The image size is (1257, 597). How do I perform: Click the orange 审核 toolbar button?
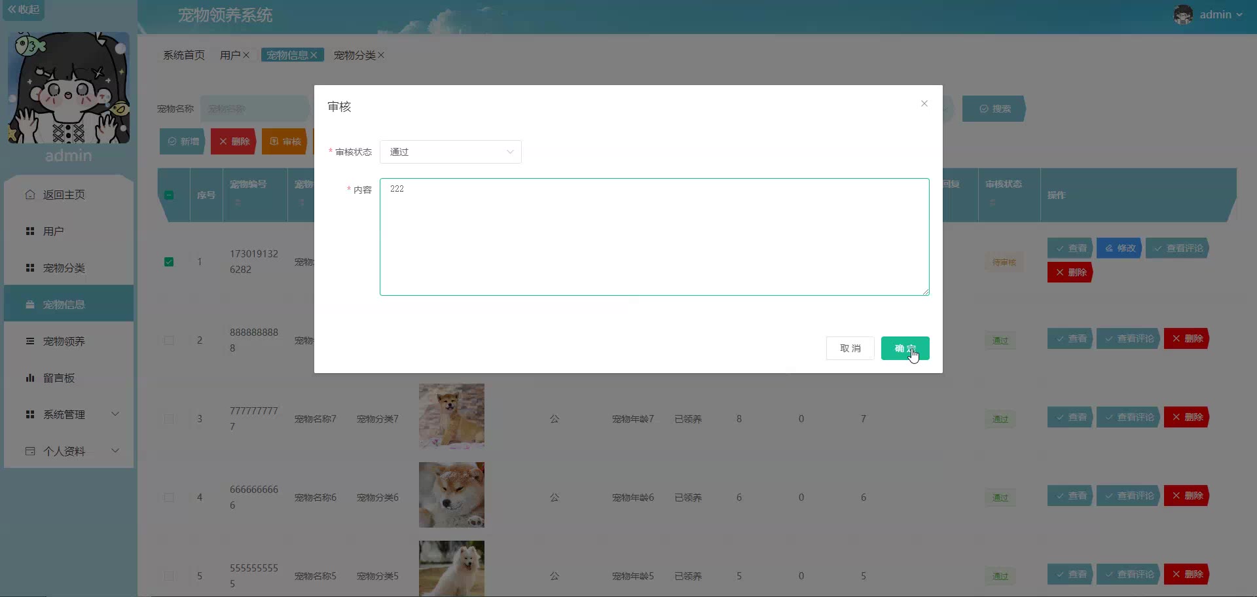click(x=285, y=141)
